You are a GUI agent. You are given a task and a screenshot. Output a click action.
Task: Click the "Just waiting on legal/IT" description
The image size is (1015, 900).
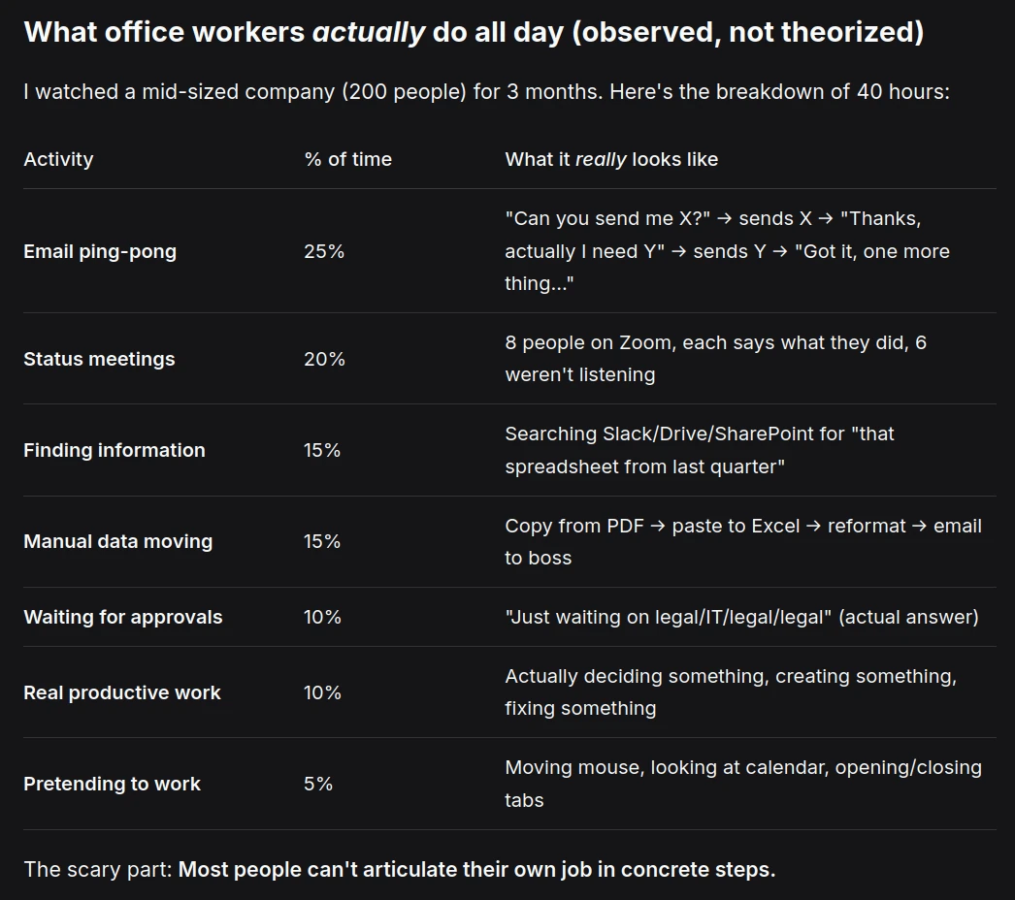[741, 617]
